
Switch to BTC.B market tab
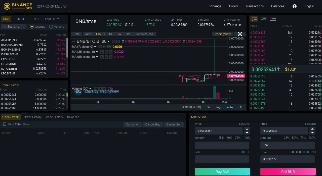tap(20, 19)
